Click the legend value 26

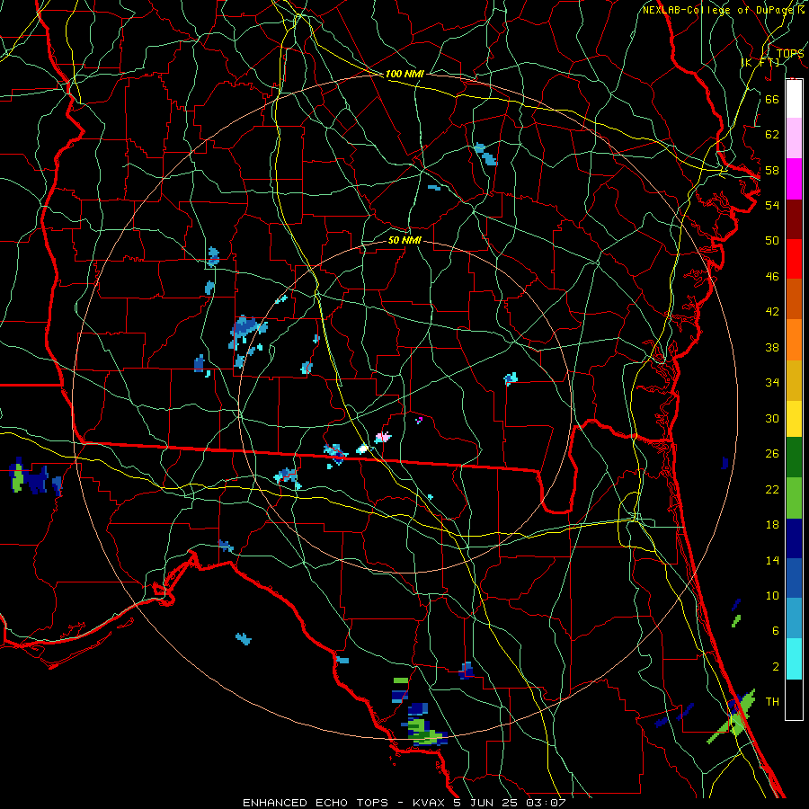[x=772, y=454]
